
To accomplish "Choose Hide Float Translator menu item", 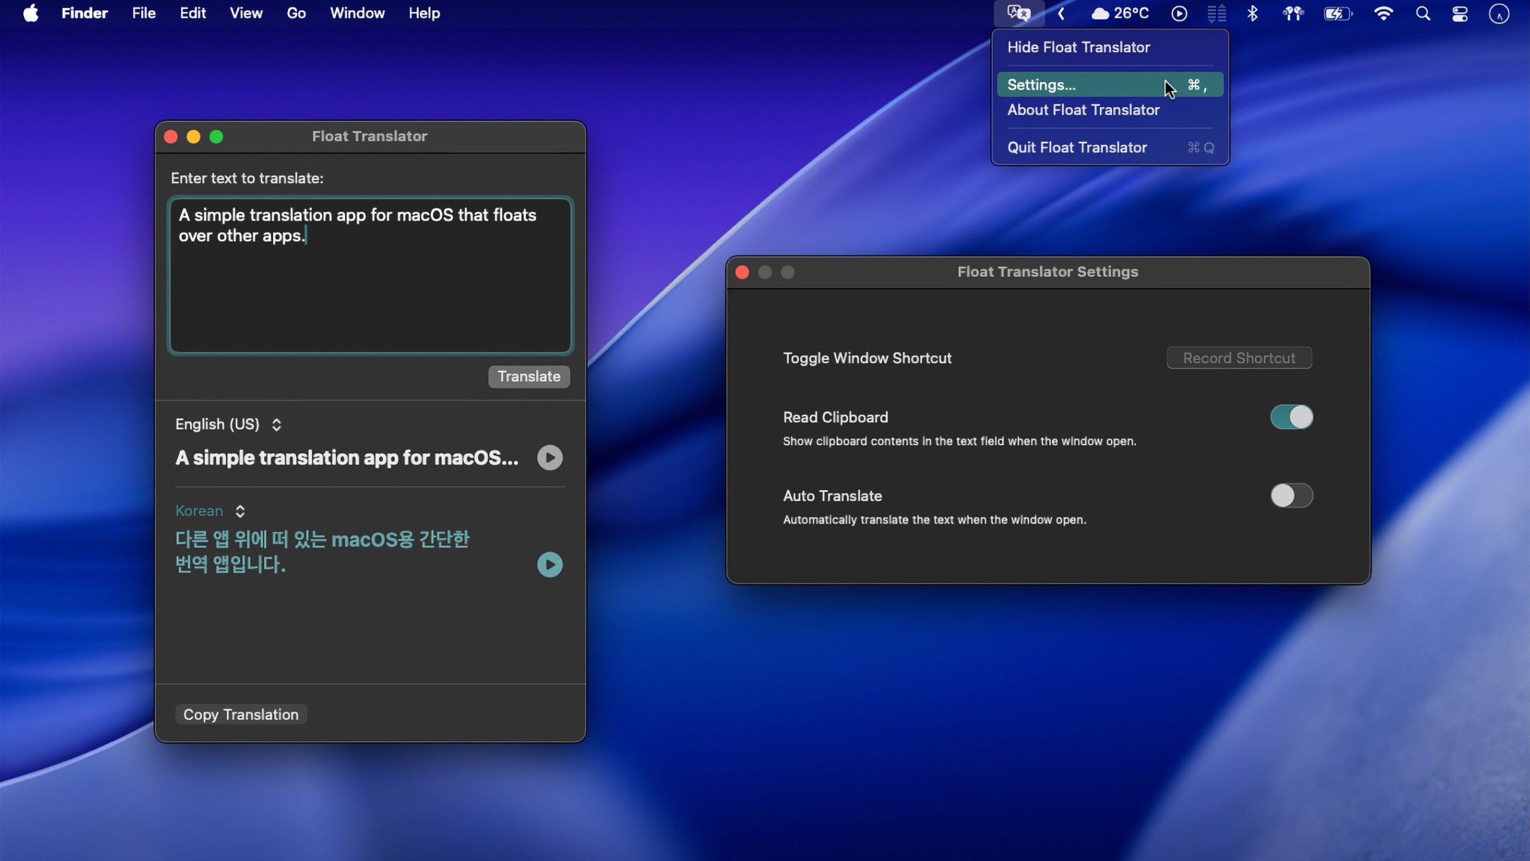I will tap(1078, 47).
